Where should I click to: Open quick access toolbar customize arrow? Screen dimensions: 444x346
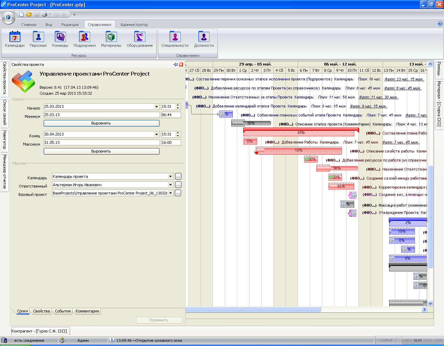click(74, 15)
